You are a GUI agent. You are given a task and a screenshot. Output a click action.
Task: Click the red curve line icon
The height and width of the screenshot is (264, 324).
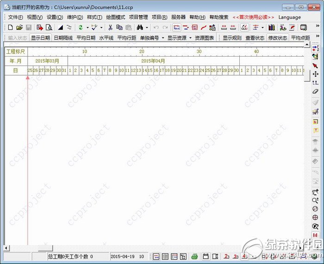204,27
